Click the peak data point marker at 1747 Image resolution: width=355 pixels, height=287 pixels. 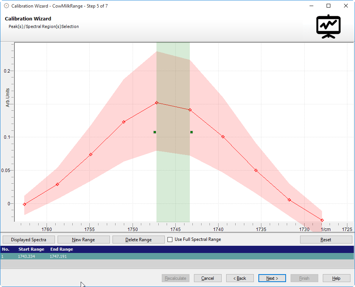pos(156,102)
